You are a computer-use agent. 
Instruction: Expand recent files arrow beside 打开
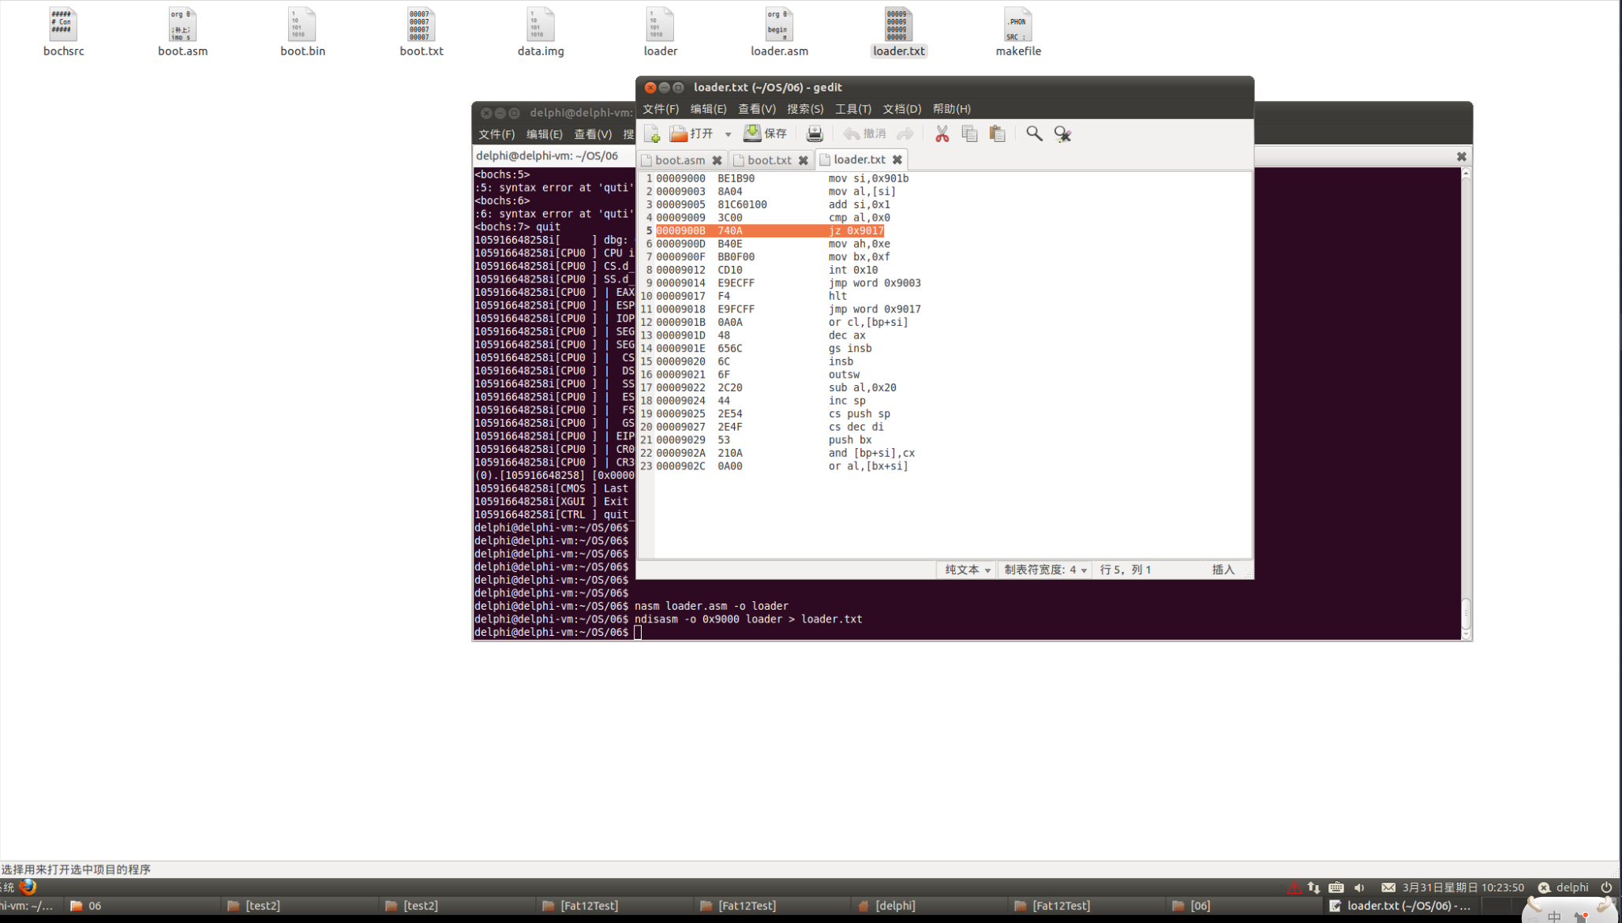[x=728, y=134]
